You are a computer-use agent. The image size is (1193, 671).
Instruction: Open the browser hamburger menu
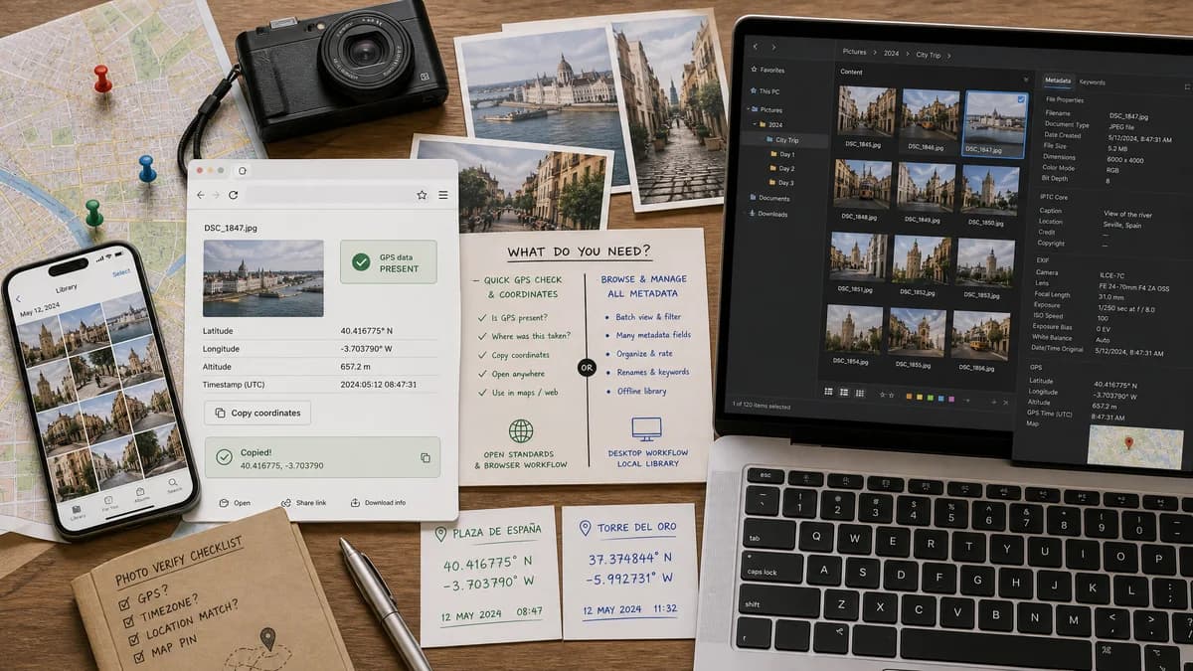[x=442, y=196]
